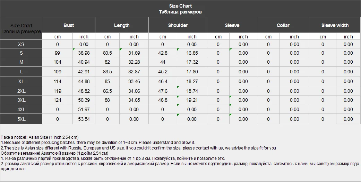Select the Asian Size notice line
Viewport: 361px width, 182px height.
(40, 137)
